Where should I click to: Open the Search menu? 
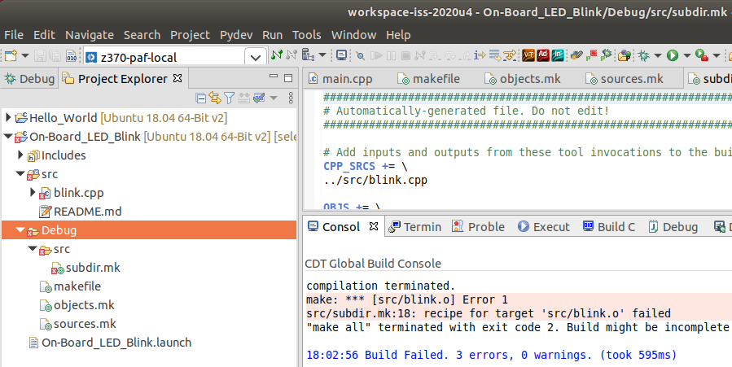[x=142, y=35]
